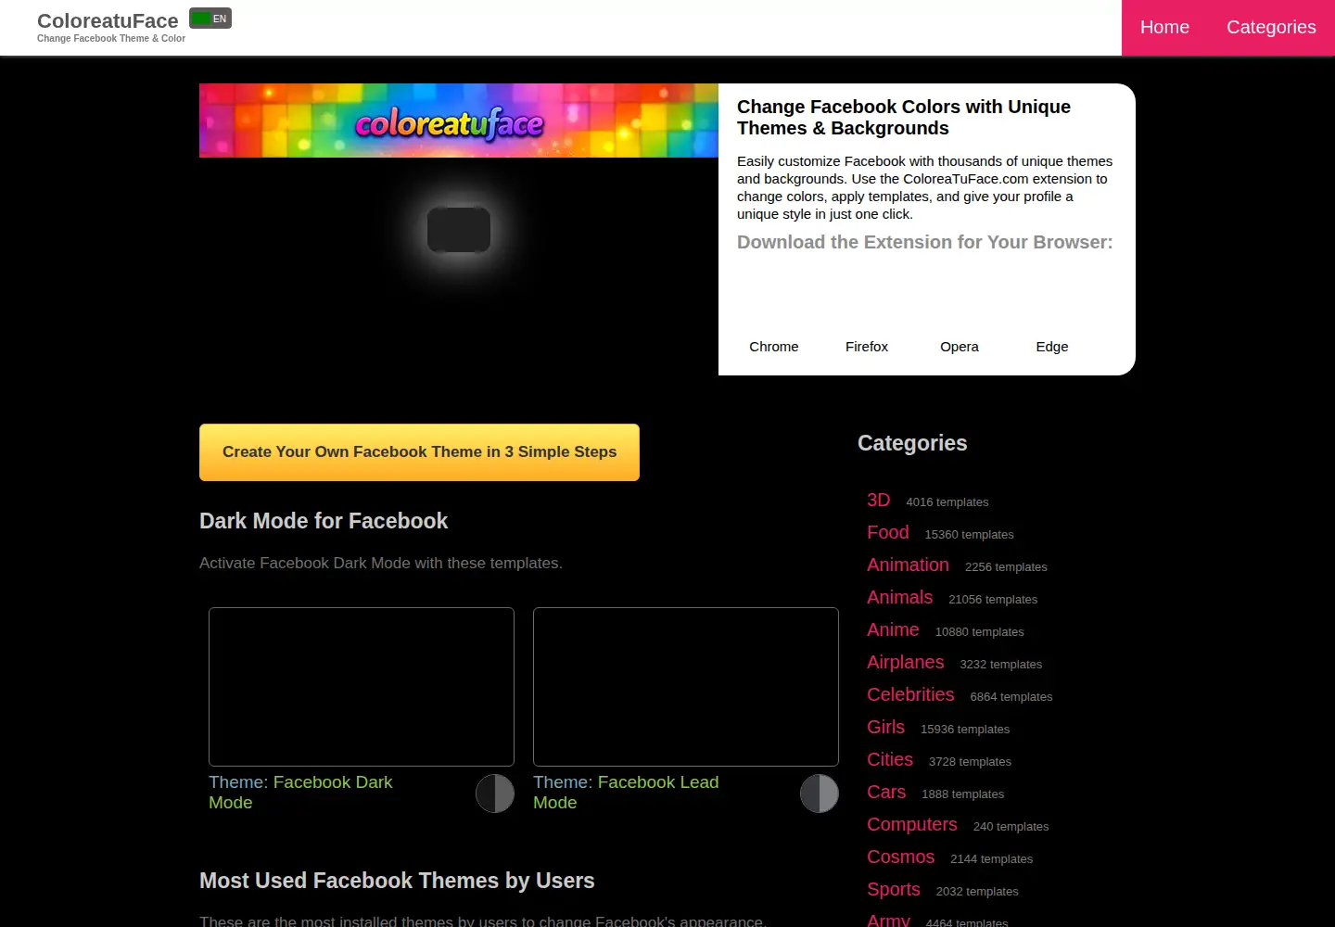1335x927 pixels.
Task: Open the Animation category
Action: tap(908, 565)
